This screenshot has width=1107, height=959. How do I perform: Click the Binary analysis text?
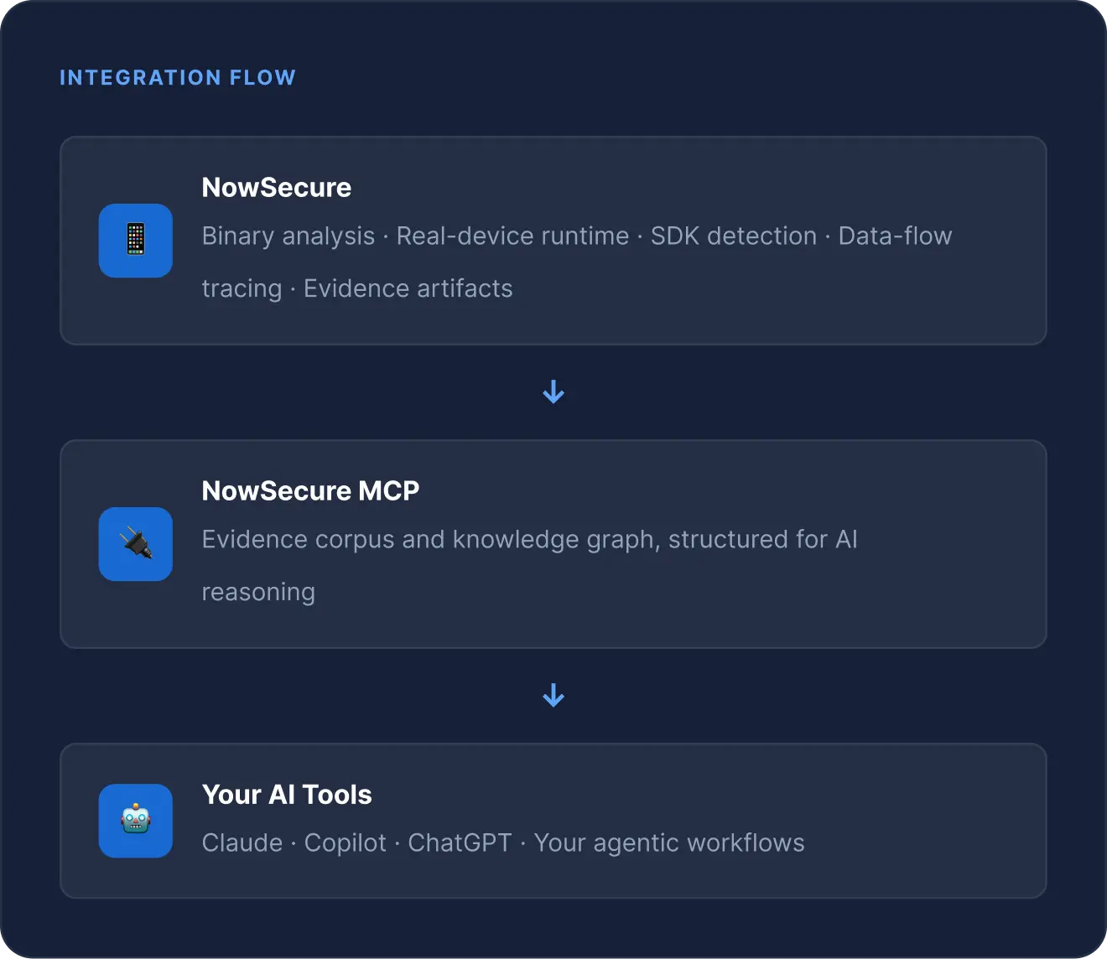click(x=288, y=236)
